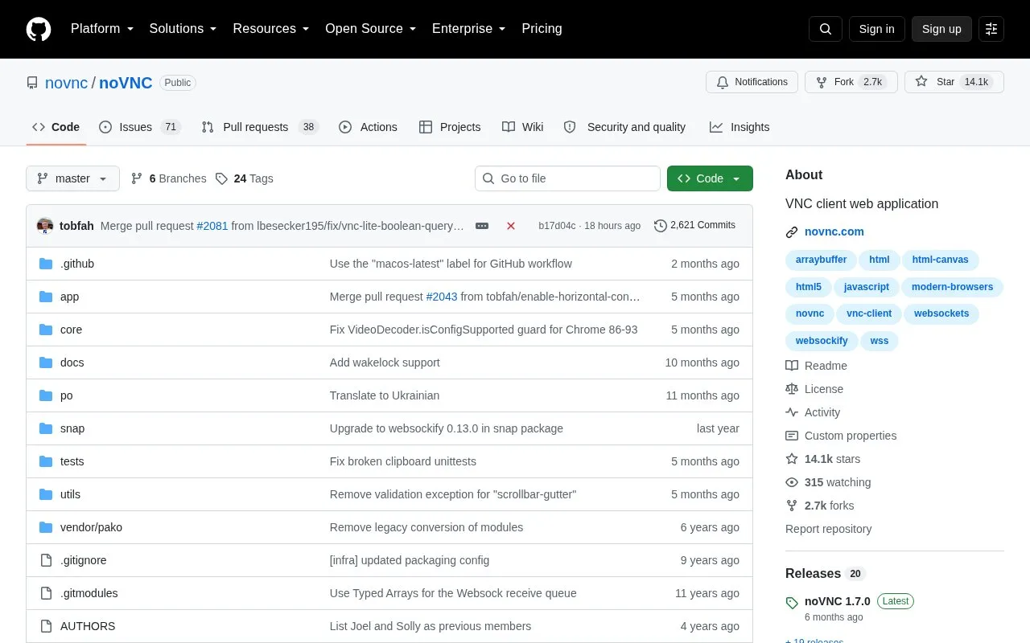Click the release tag icon beside noVNC 1.7.0
Screen dimensions: 1030x643
(x=792, y=602)
